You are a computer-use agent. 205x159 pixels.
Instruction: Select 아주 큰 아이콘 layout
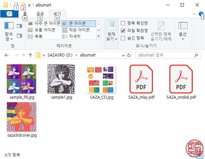click(x=44, y=23)
